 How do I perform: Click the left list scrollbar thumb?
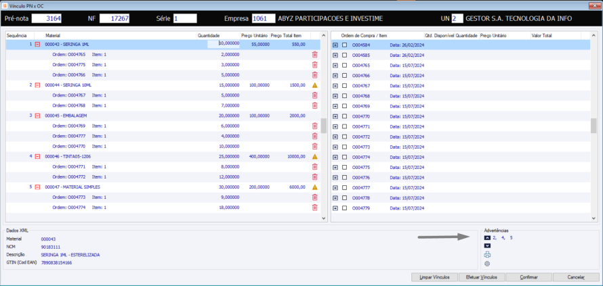coord(324,126)
